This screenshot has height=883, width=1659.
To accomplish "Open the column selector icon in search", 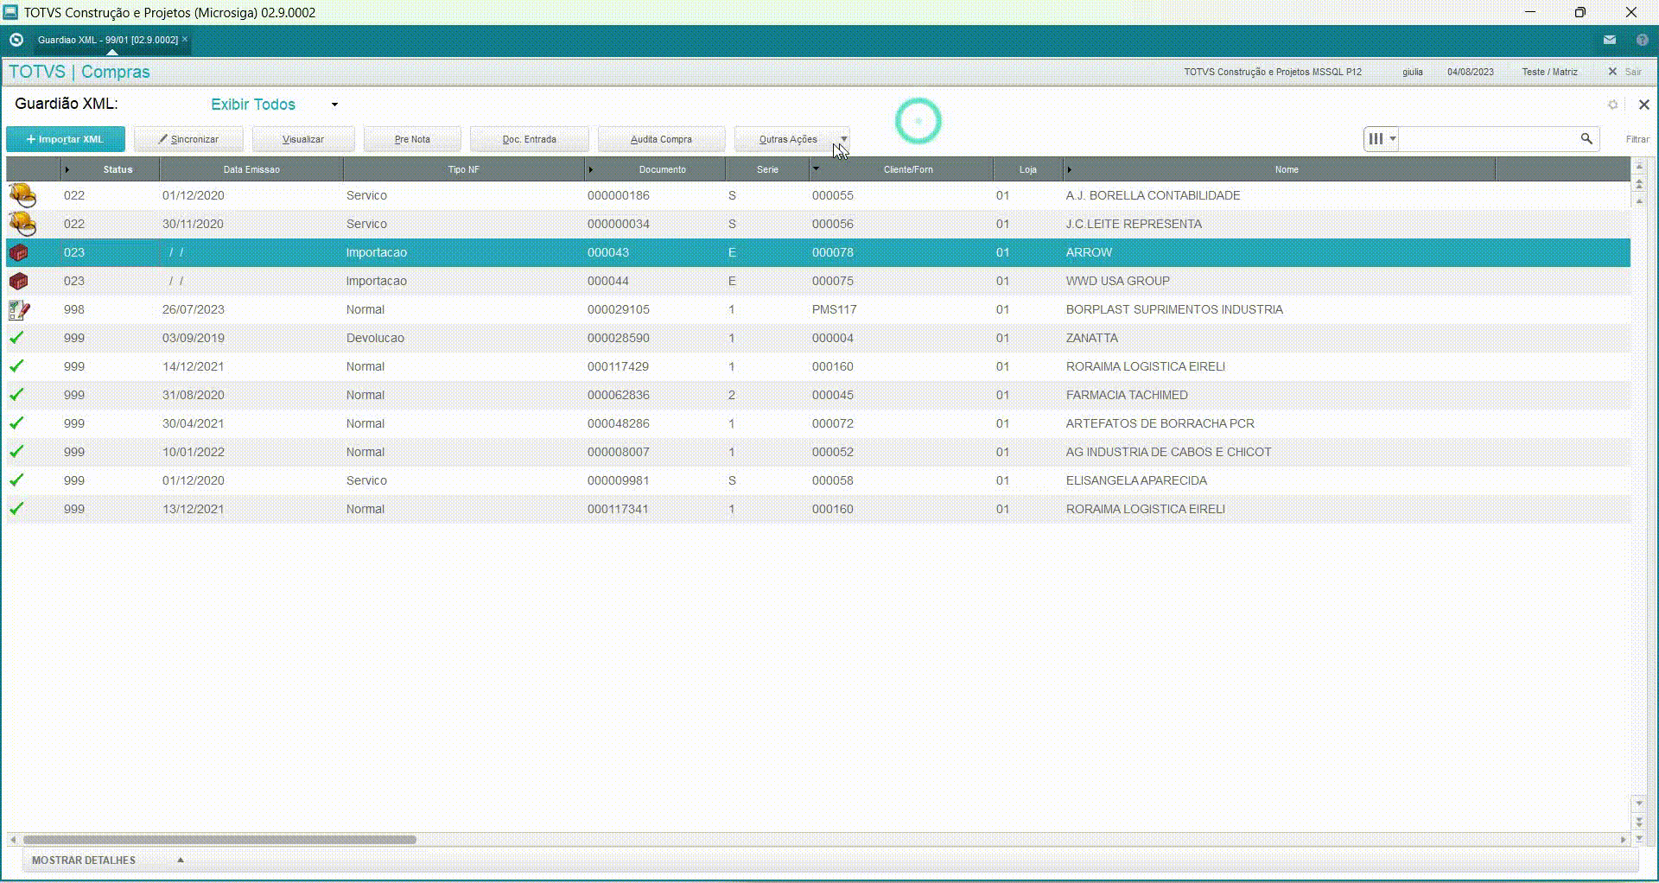I will click(1381, 139).
